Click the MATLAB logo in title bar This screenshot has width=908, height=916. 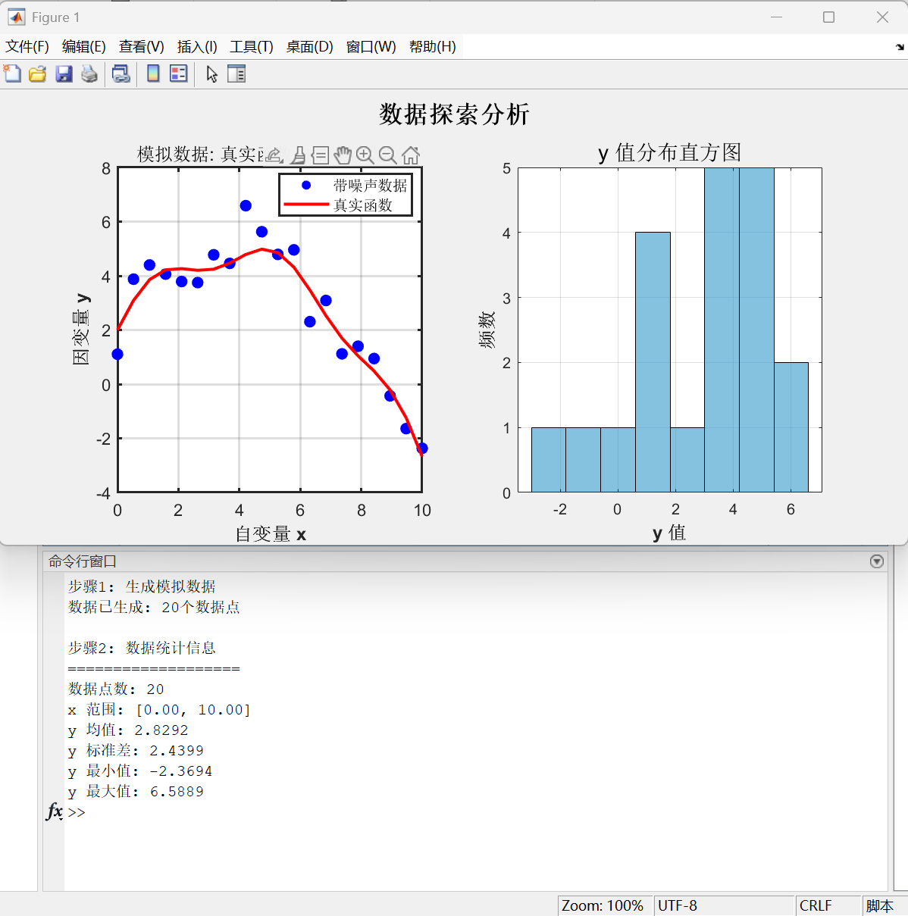point(17,17)
